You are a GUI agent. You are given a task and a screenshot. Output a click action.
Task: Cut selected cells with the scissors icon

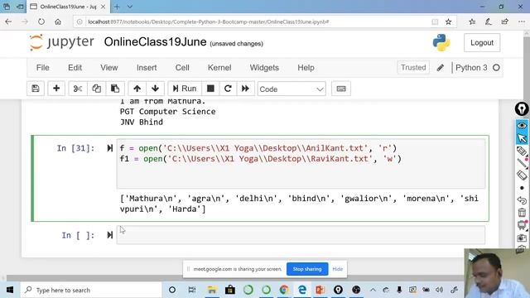click(78, 89)
